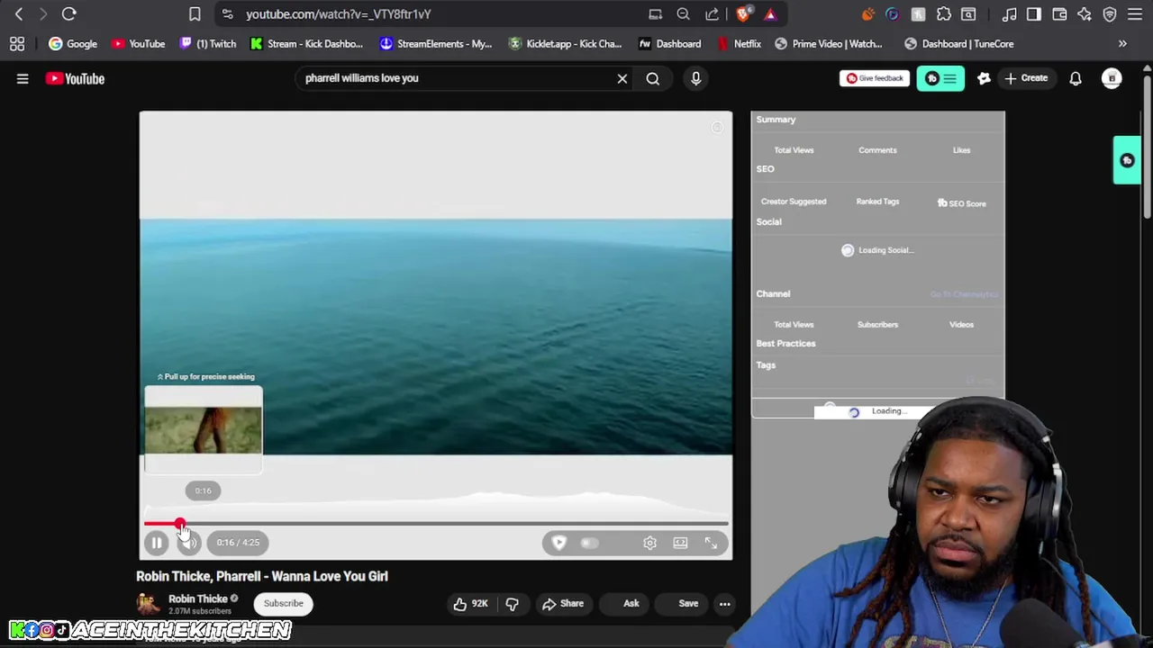Open the account avatar menu
Image resolution: width=1153 pixels, height=648 pixels.
click(x=1112, y=78)
